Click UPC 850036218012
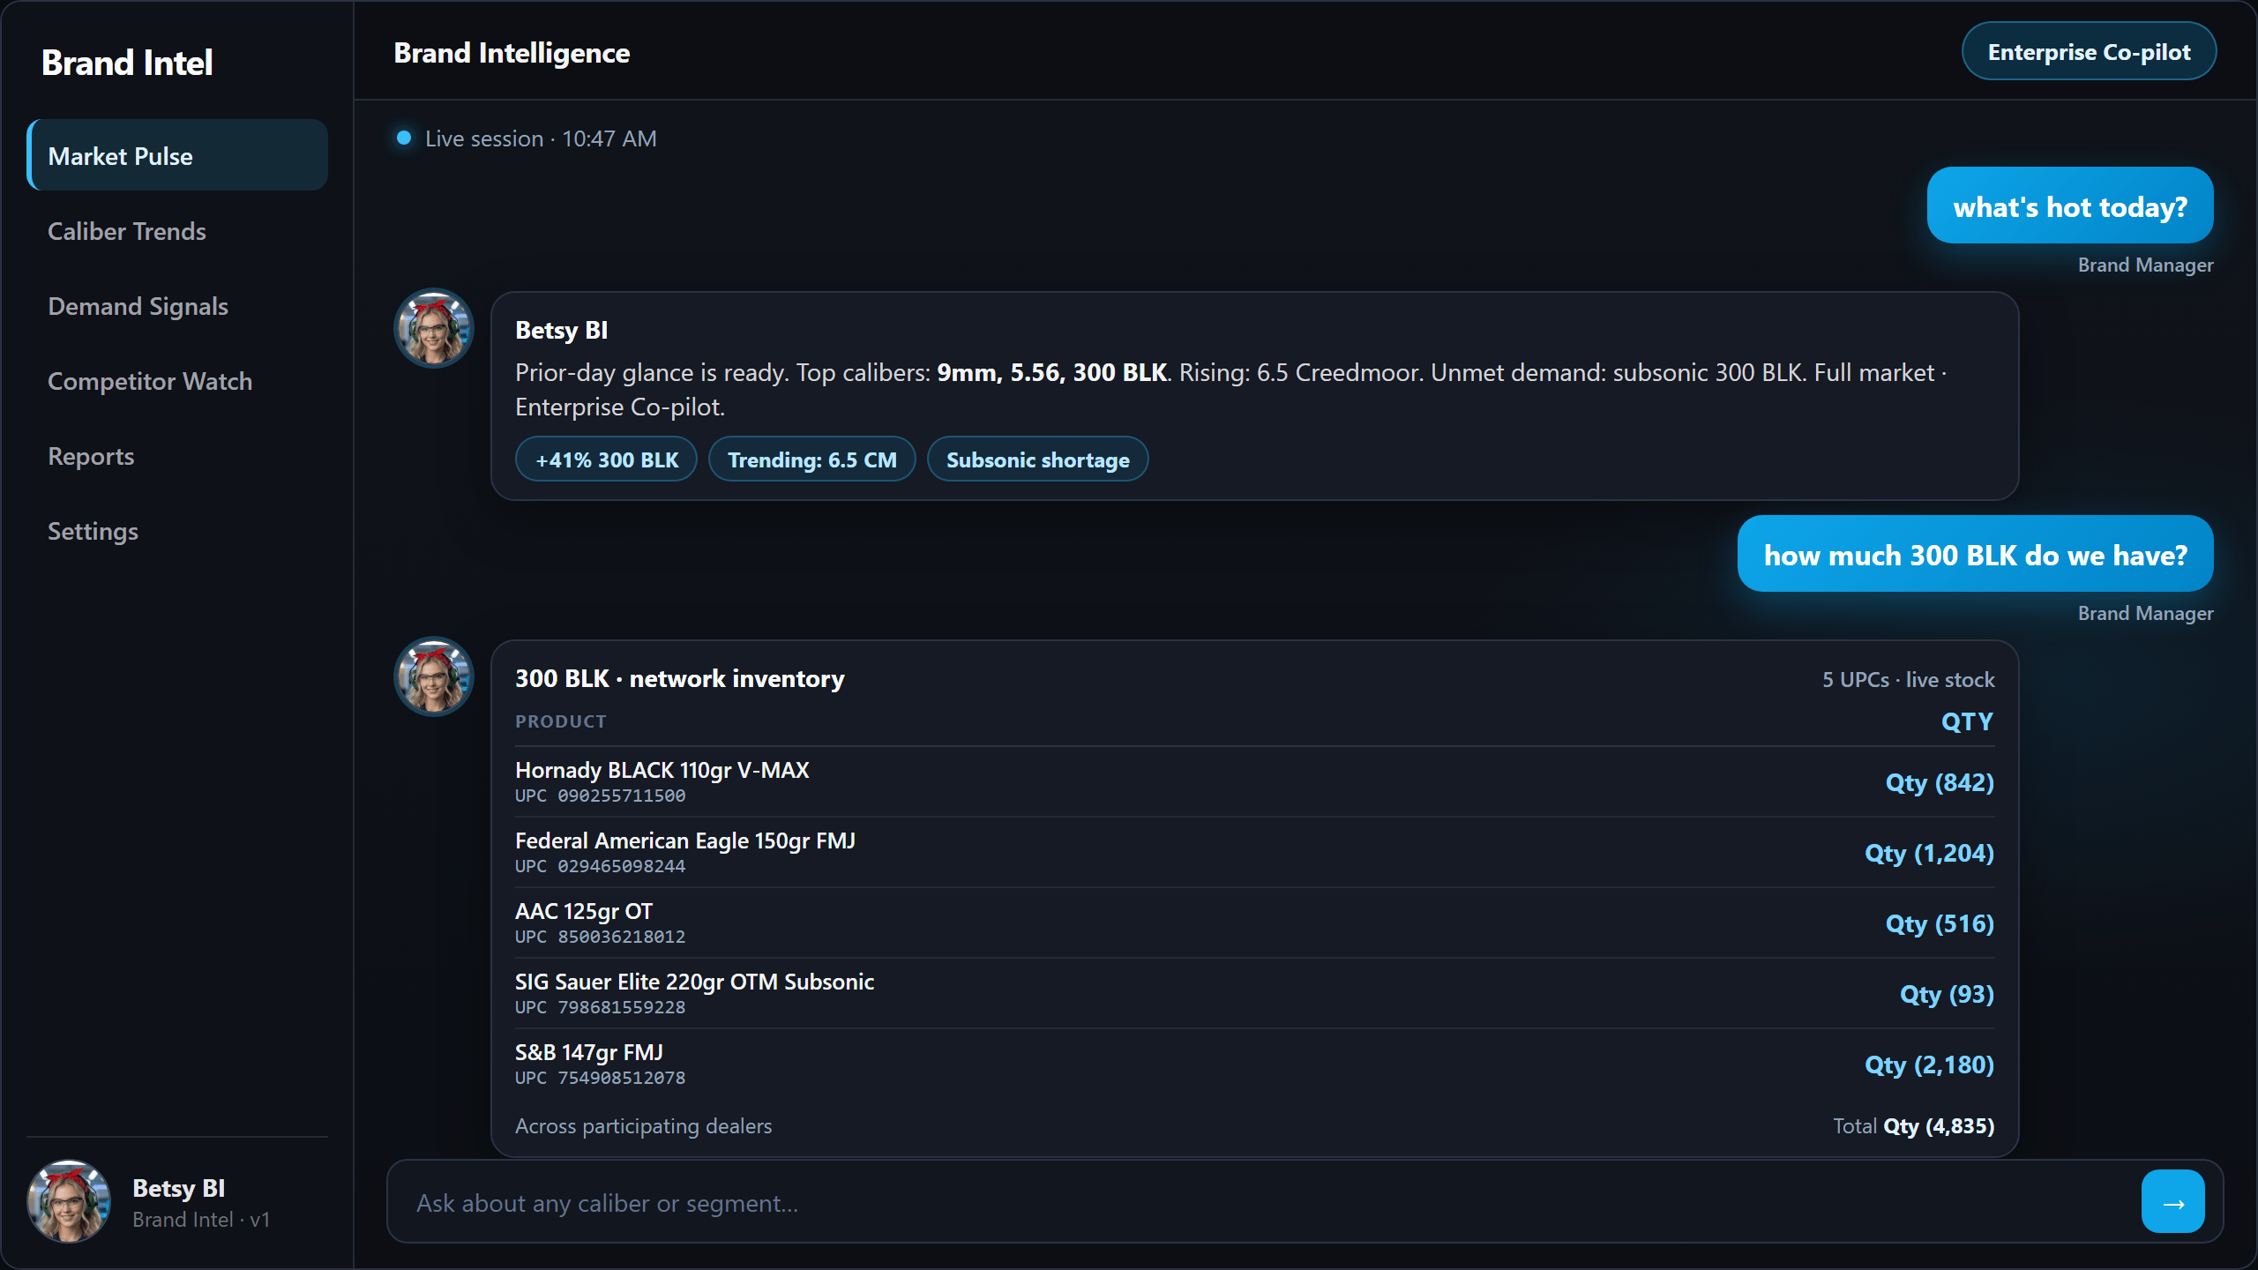 (600, 937)
